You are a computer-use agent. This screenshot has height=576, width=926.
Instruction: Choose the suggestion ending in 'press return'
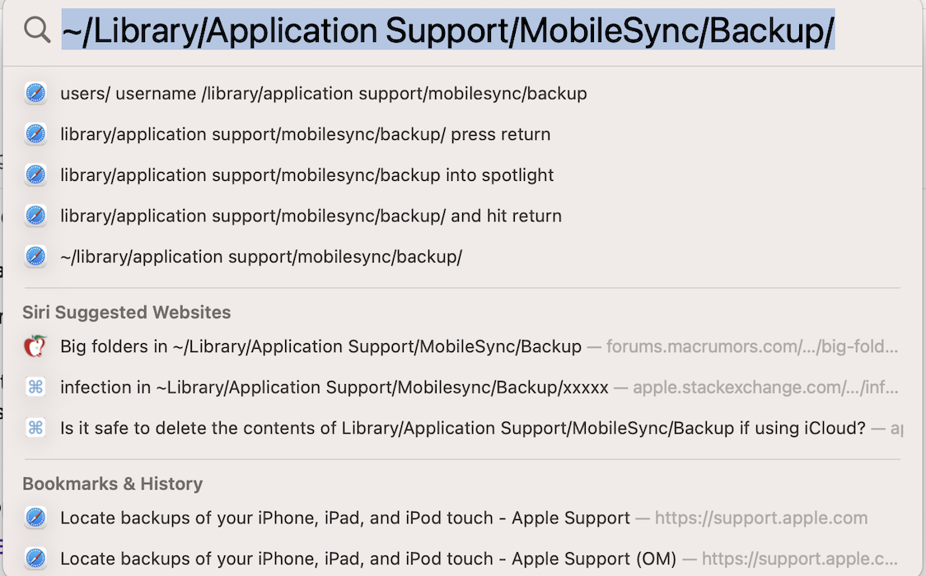(305, 134)
